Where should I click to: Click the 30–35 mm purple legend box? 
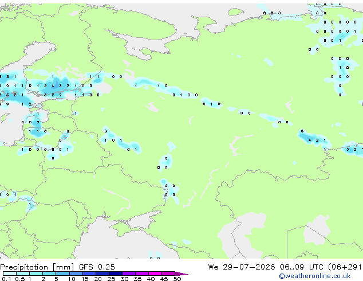(128, 274)
